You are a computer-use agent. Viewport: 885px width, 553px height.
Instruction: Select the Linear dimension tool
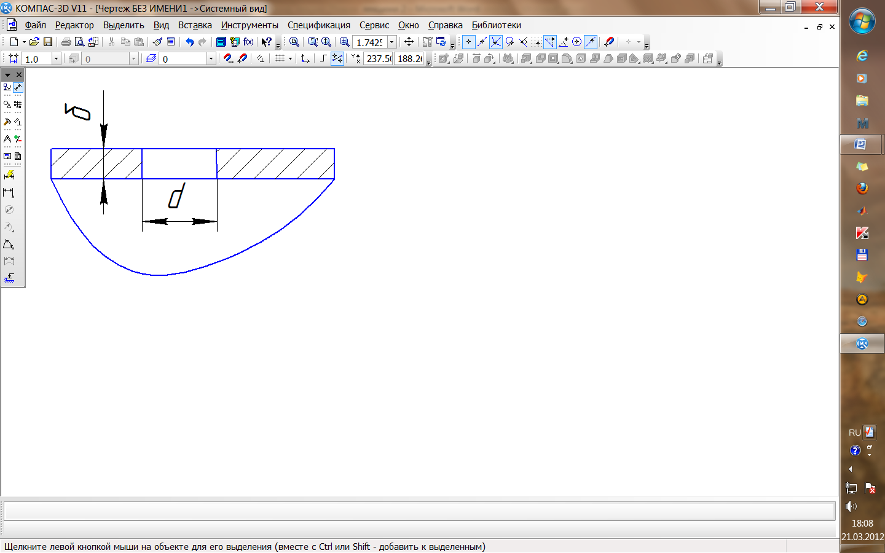(x=9, y=193)
